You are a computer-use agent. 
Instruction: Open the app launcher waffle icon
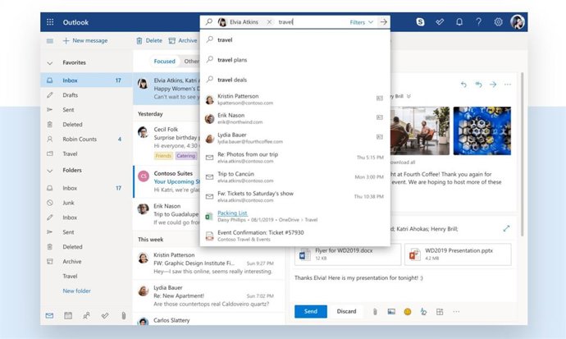pos(50,22)
